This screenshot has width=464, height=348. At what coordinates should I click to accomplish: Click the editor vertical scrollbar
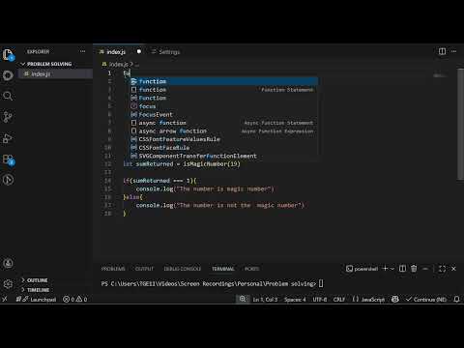460,124
